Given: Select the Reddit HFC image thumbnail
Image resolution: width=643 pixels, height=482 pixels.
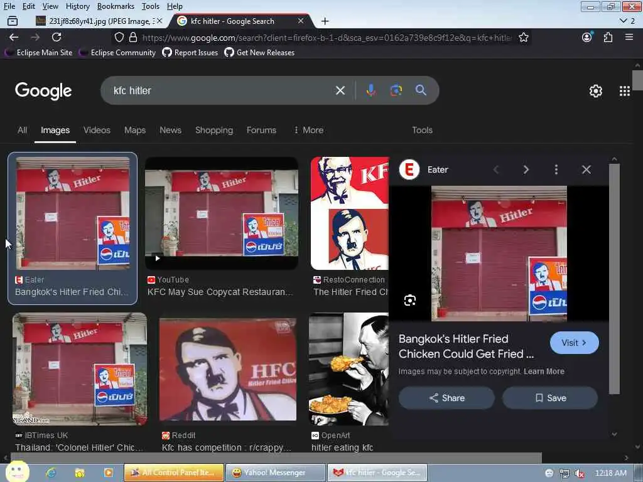Looking at the screenshot, I should pyautogui.click(x=228, y=369).
